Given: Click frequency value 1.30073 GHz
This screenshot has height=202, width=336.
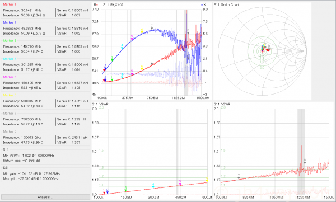Looking at the screenshot, I should 31,138.
